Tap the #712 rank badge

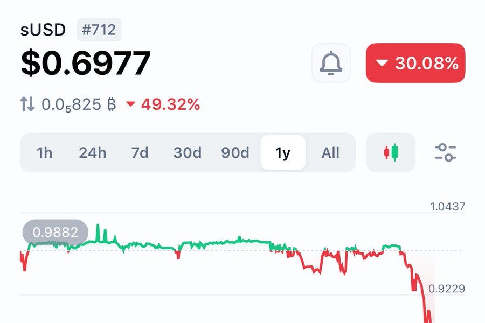tap(99, 30)
